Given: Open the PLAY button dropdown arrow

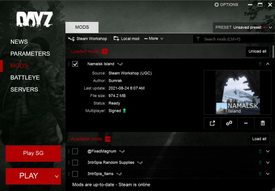Looking at the screenshot, I should tap(56, 176).
